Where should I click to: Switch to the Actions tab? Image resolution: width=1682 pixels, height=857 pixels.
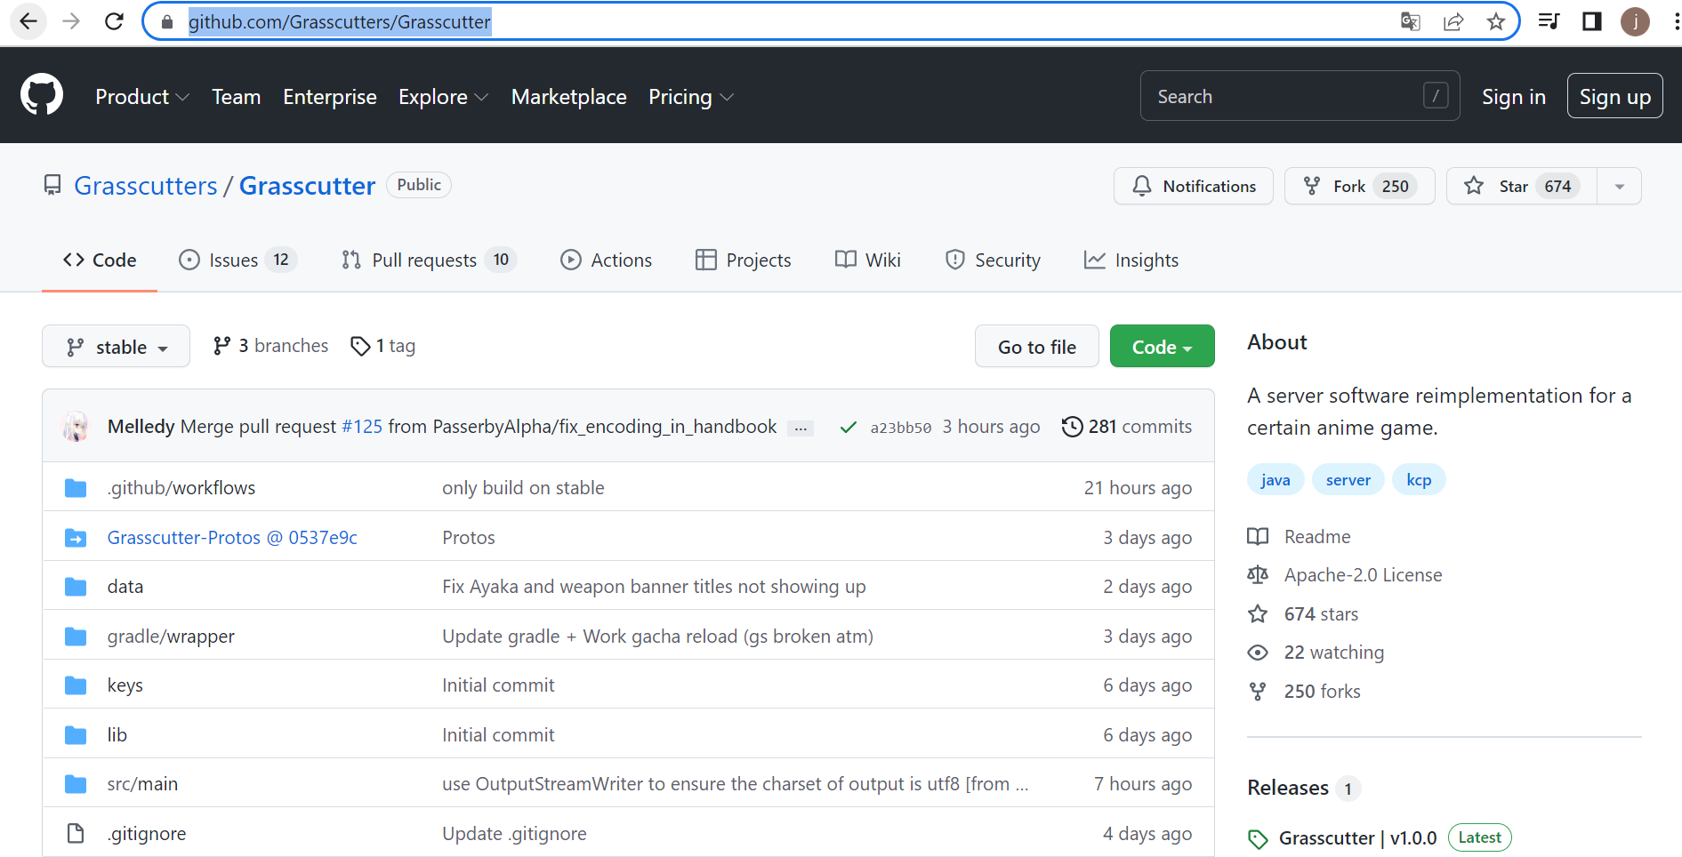[x=606, y=260]
